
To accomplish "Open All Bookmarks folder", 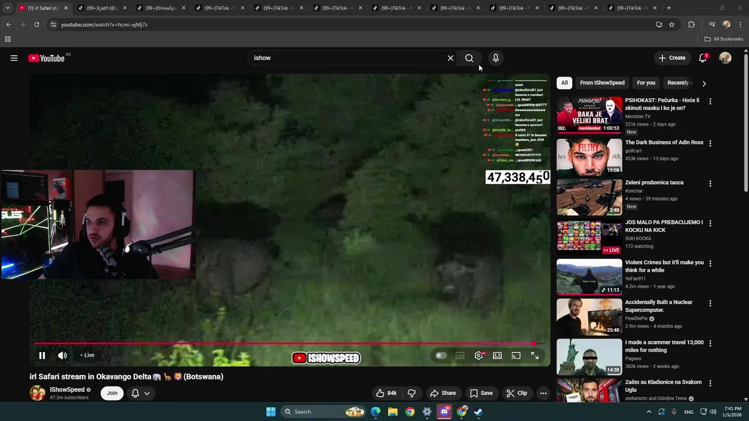I will tap(724, 39).
